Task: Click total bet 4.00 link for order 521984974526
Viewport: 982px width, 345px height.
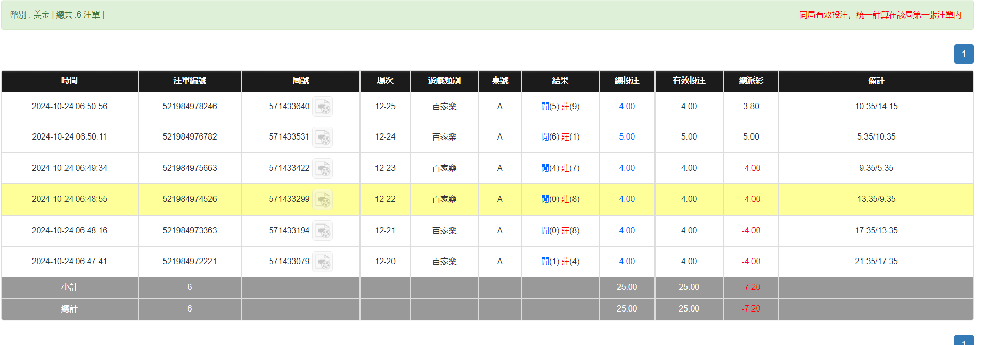Action: coord(627,199)
